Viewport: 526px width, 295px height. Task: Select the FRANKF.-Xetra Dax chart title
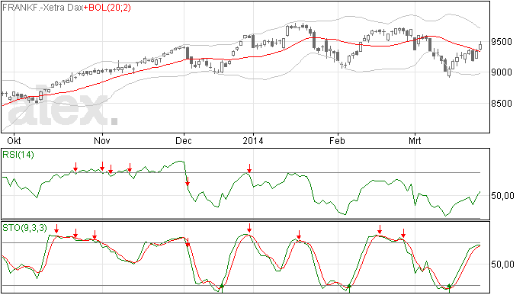(x=43, y=8)
